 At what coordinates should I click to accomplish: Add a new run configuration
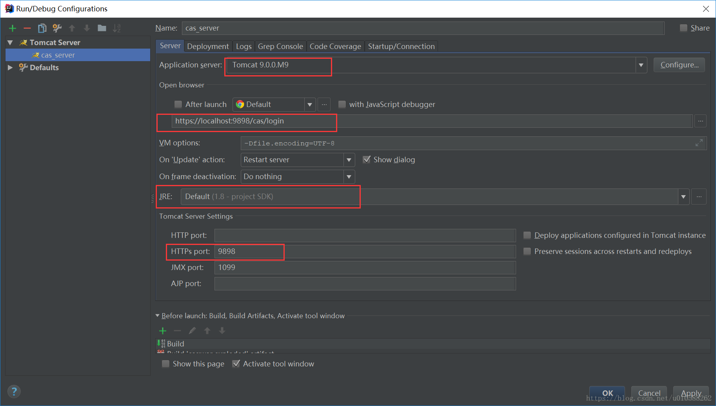[13, 28]
